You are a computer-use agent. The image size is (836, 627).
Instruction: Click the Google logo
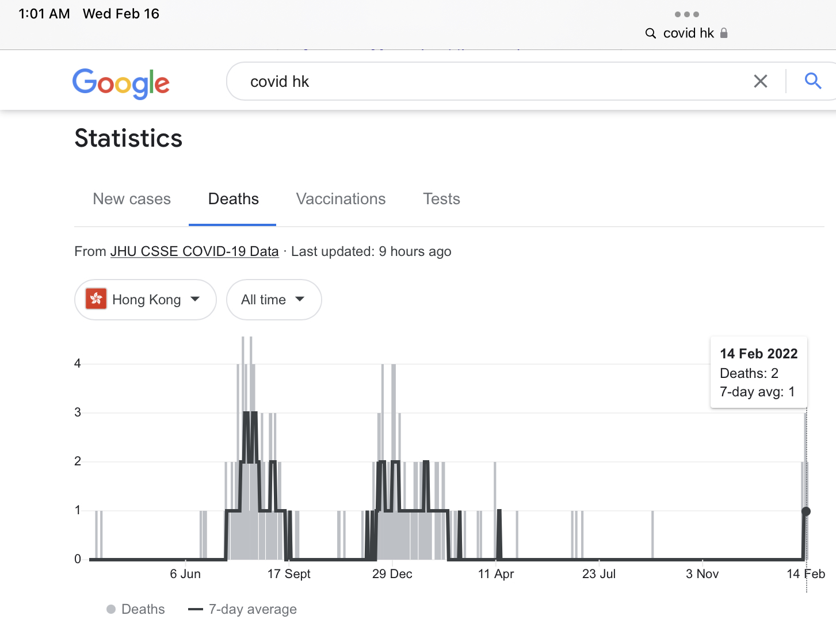click(x=121, y=83)
